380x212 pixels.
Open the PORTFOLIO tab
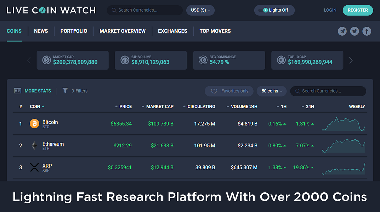click(x=74, y=31)
